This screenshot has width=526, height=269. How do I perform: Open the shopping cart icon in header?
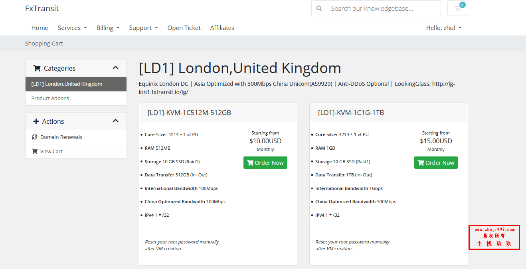457,8
